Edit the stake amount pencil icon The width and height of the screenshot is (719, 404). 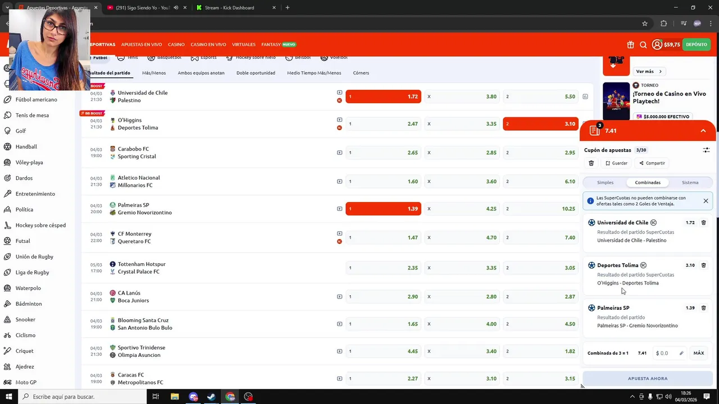click(681, 353)
